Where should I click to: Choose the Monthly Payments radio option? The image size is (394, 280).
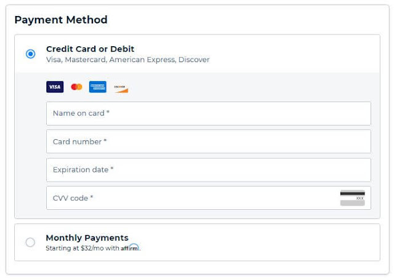pos(30,242)
